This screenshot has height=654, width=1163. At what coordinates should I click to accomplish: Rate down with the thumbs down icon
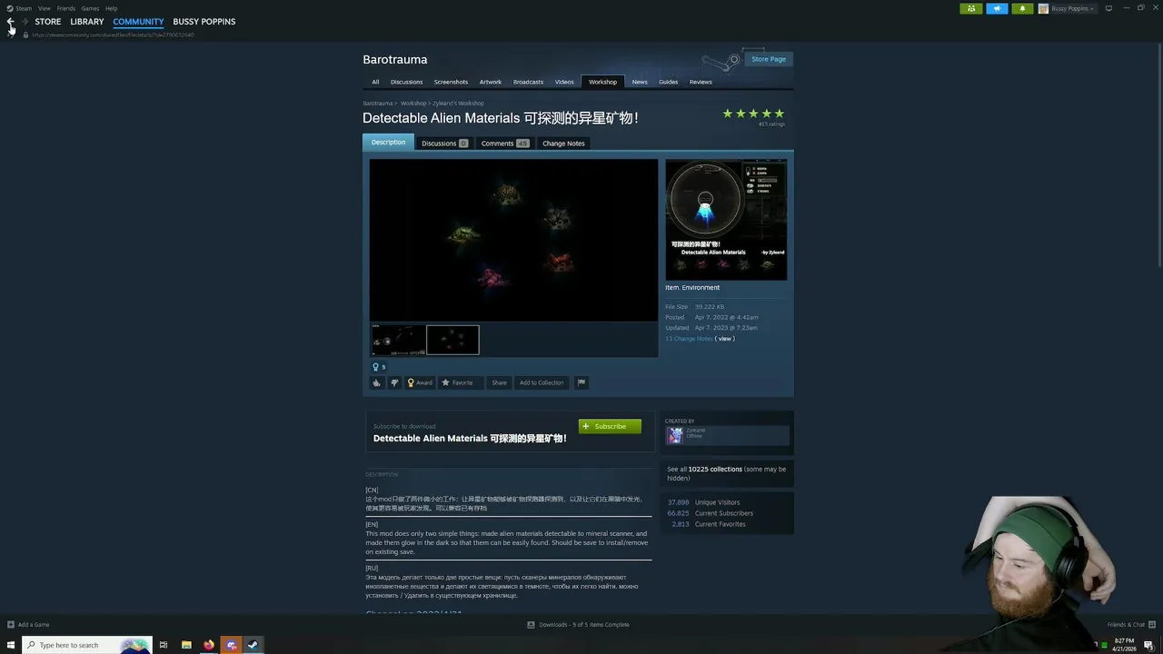(x=394, y=382)
